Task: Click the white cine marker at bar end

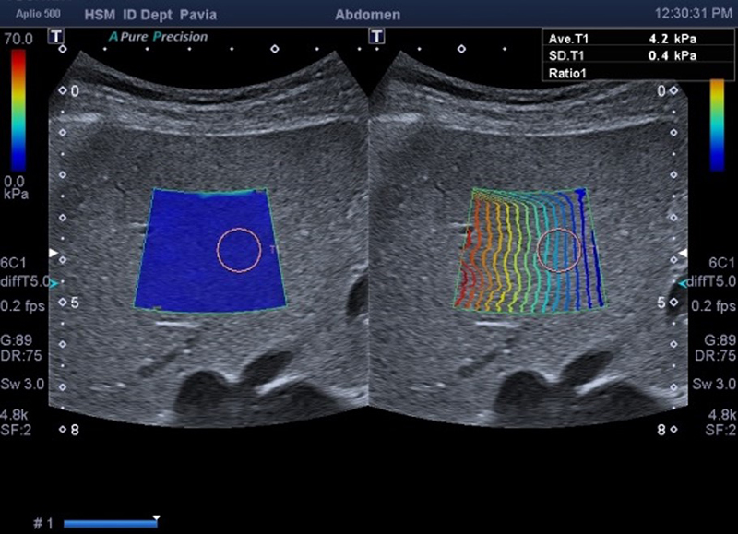Action: click(157, 518)
